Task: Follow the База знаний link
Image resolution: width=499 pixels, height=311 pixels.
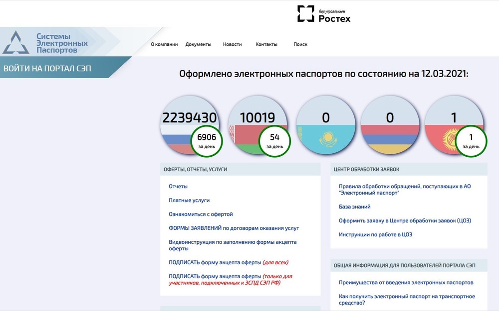Action: pos(354,207)
